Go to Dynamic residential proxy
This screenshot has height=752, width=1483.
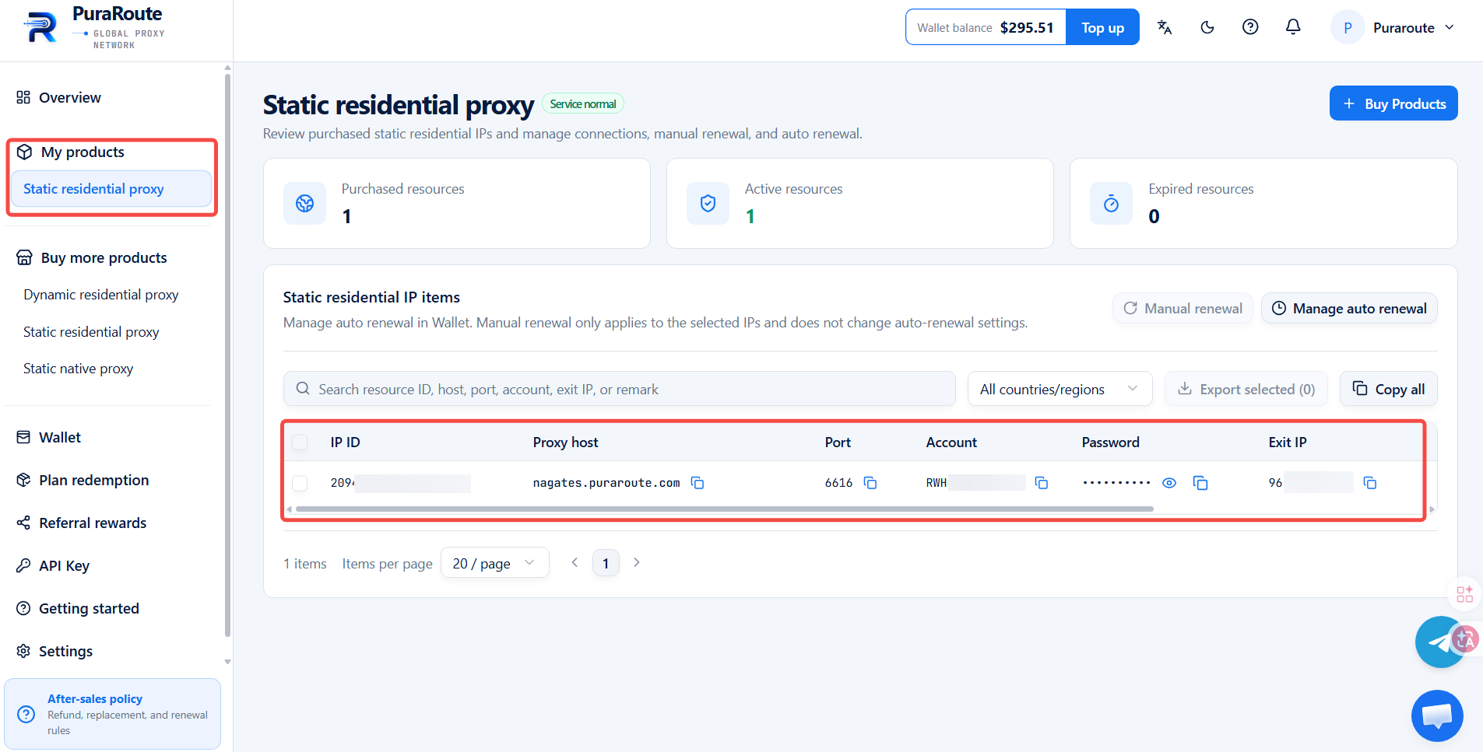coord(101,295)
